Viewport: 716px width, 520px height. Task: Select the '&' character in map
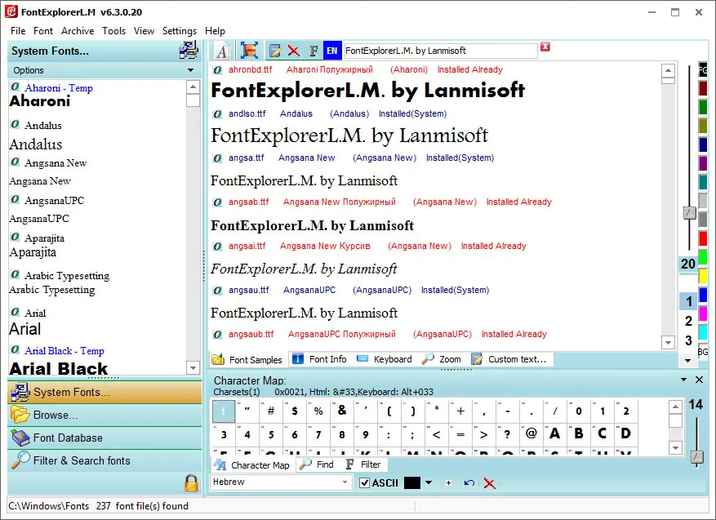342,411
